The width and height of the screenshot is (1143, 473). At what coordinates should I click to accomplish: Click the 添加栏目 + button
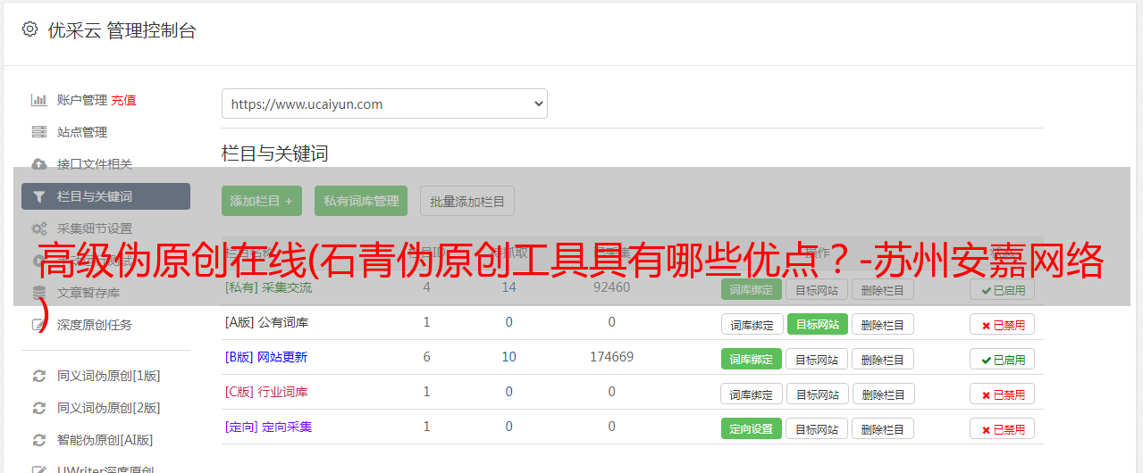point(262,201)
